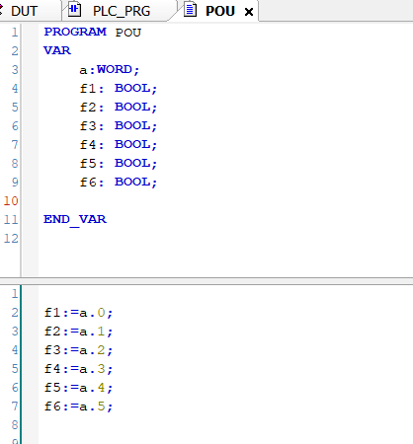
Task: Click line number 10 in declaration editor
Action: click(x=11, y=200)
